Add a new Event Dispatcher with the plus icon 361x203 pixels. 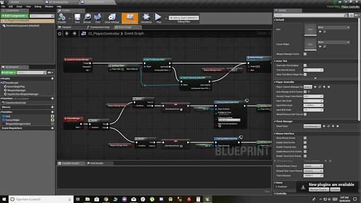(x=53, y=128)
